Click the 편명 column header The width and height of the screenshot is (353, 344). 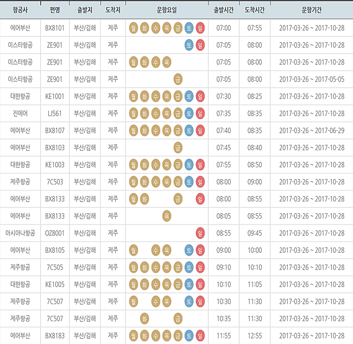(55, 10)
